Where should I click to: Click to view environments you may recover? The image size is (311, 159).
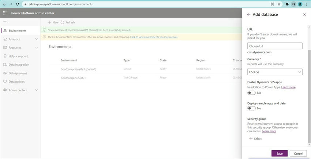(x=154, y=37)
